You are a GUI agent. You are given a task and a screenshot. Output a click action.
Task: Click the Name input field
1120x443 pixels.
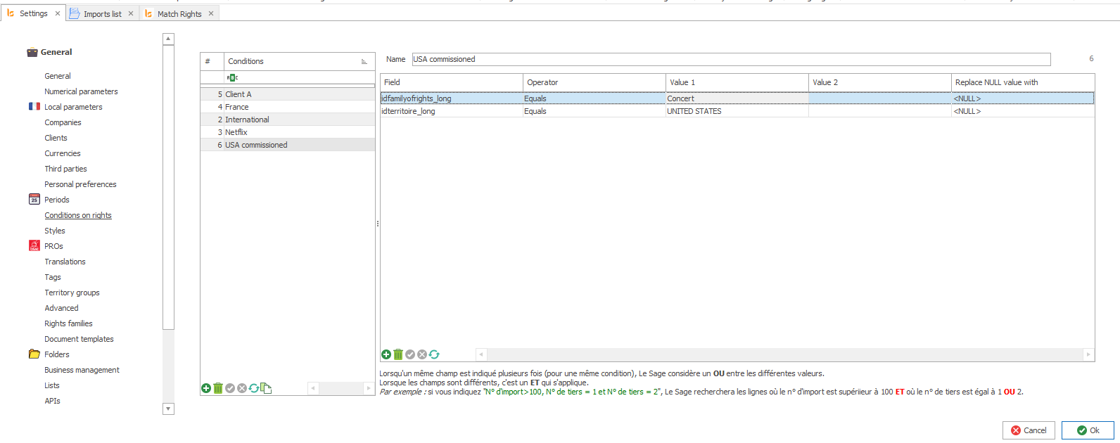[x=730, y=59]
